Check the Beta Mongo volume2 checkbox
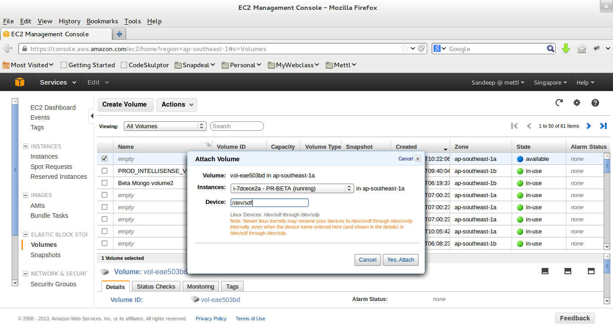 pos(105,183)
